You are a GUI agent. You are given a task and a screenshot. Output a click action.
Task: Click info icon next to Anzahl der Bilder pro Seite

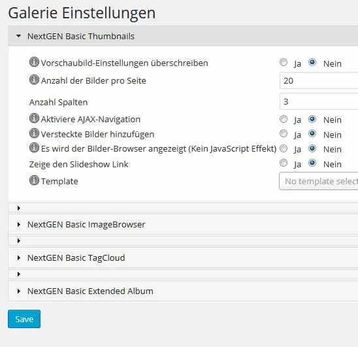pos(34,80)
